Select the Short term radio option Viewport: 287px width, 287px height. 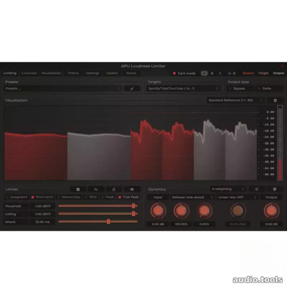[x=42, y=197]
